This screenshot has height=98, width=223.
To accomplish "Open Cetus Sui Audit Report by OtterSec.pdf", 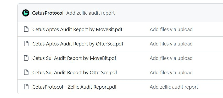I will click(75, 73).
